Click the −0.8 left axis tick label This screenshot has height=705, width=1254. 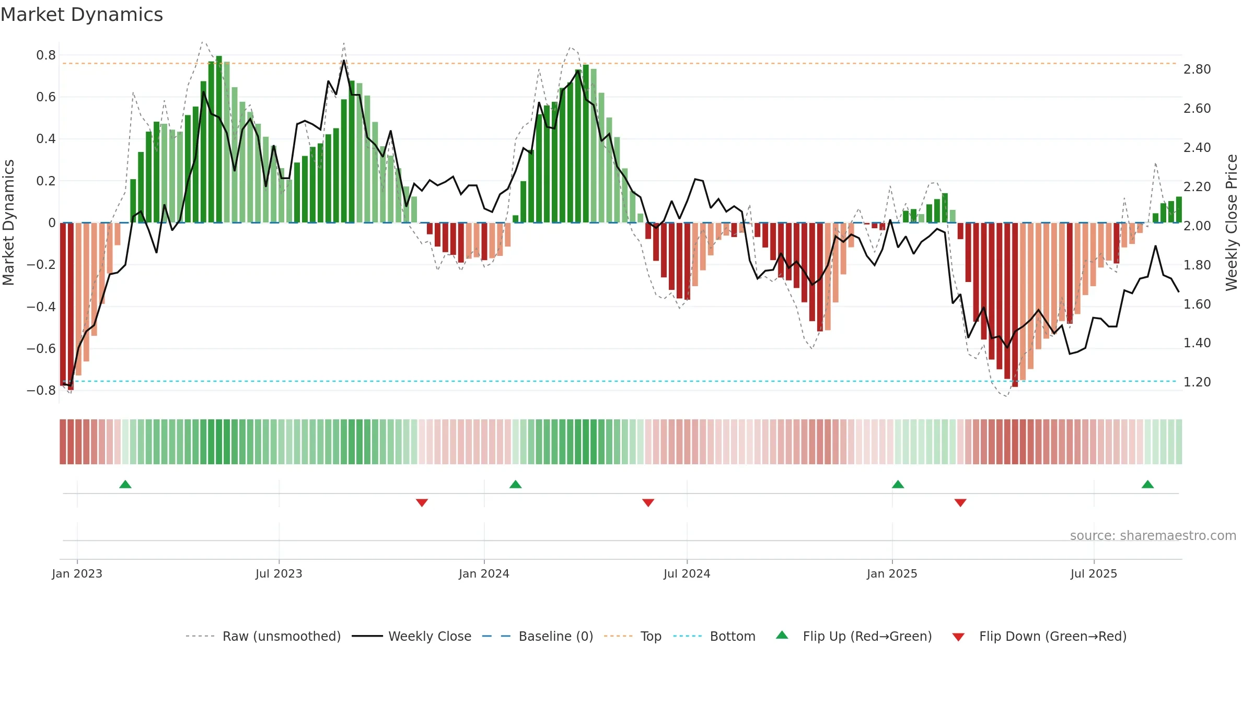pos(41,391)
